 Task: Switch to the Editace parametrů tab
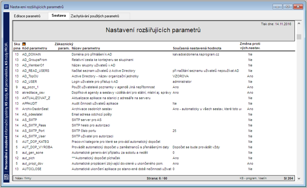pyautogui.click(x=27, y=16)
